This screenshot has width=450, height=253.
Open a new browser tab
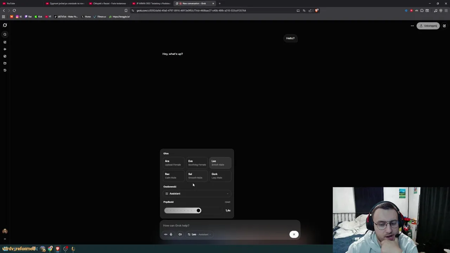[x=220, y=4]
